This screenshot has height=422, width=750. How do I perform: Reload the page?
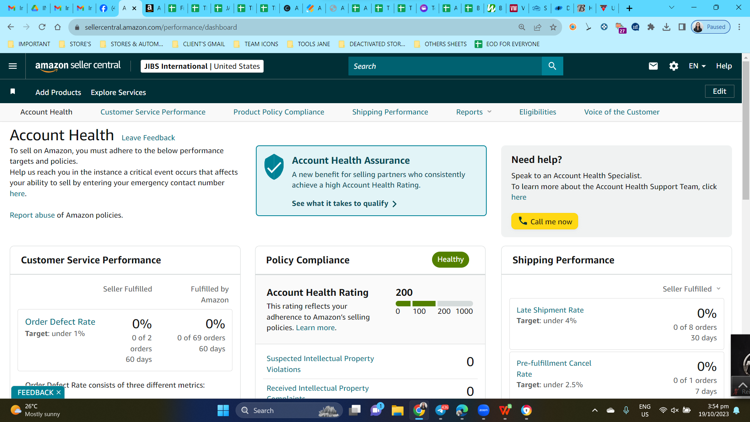[42, 27]
